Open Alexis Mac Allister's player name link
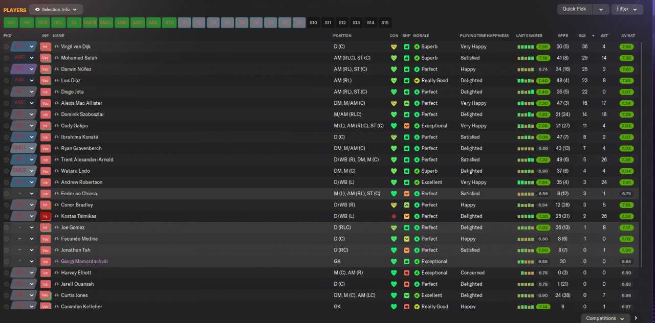The width and height of the screenshot is (655, 323). (x=81, y=103)
